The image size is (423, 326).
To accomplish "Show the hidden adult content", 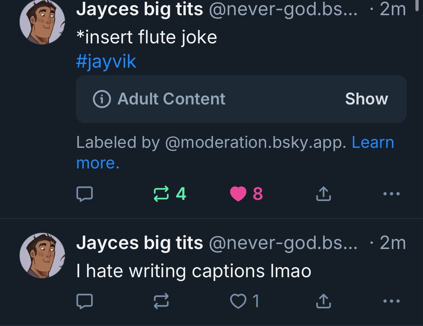I will click(x=366, y=99).
